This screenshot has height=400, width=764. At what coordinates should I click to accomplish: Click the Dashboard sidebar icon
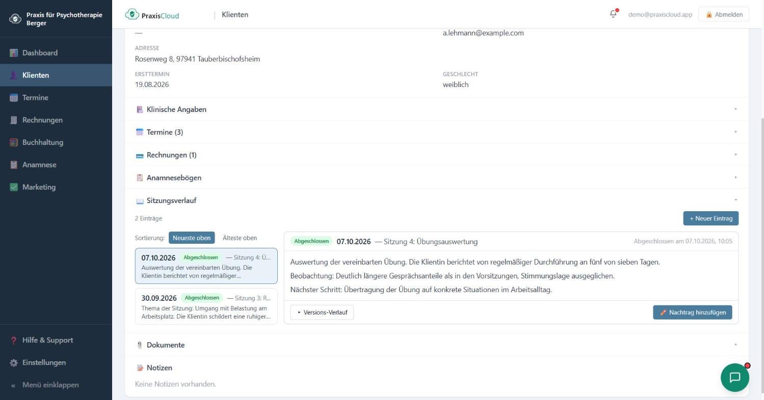[14, 53]
